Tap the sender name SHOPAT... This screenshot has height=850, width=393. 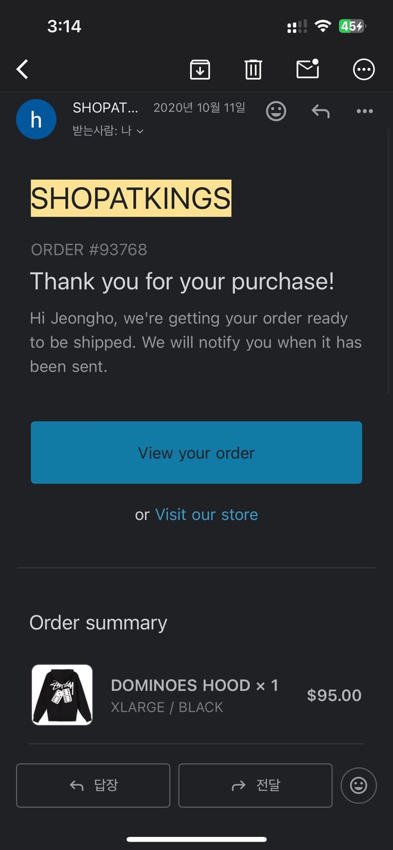point(105,108)
